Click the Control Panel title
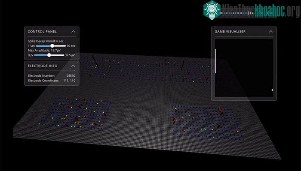The width and height of the screenshot is (301, 171). pos(42,32)
